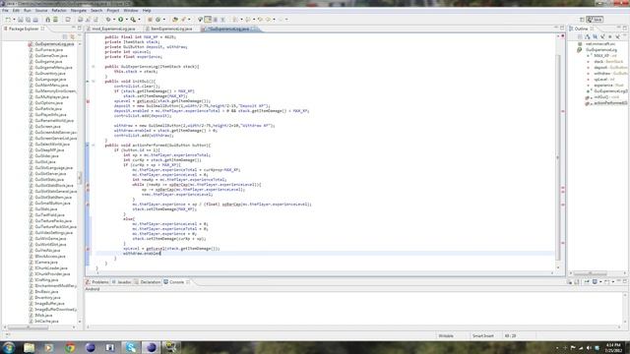Click the Save All toolbar icon

29,20
